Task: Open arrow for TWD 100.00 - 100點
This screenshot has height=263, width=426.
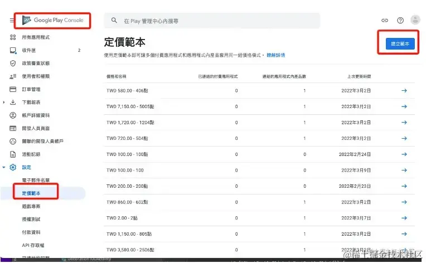Action: pyautogui.click(x=404, y=154)
